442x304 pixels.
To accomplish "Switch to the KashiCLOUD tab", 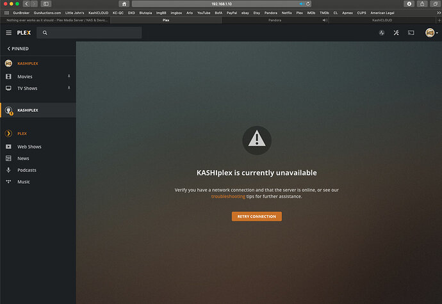I will 382,20.
